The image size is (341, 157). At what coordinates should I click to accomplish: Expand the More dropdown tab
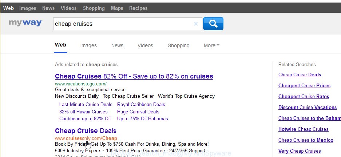click(x=211, y=45)
